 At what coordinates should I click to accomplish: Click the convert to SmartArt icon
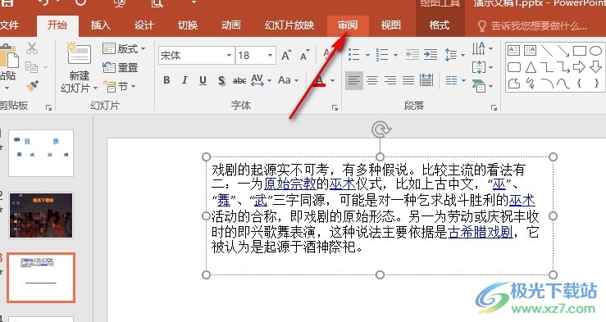tap(478, 86)
